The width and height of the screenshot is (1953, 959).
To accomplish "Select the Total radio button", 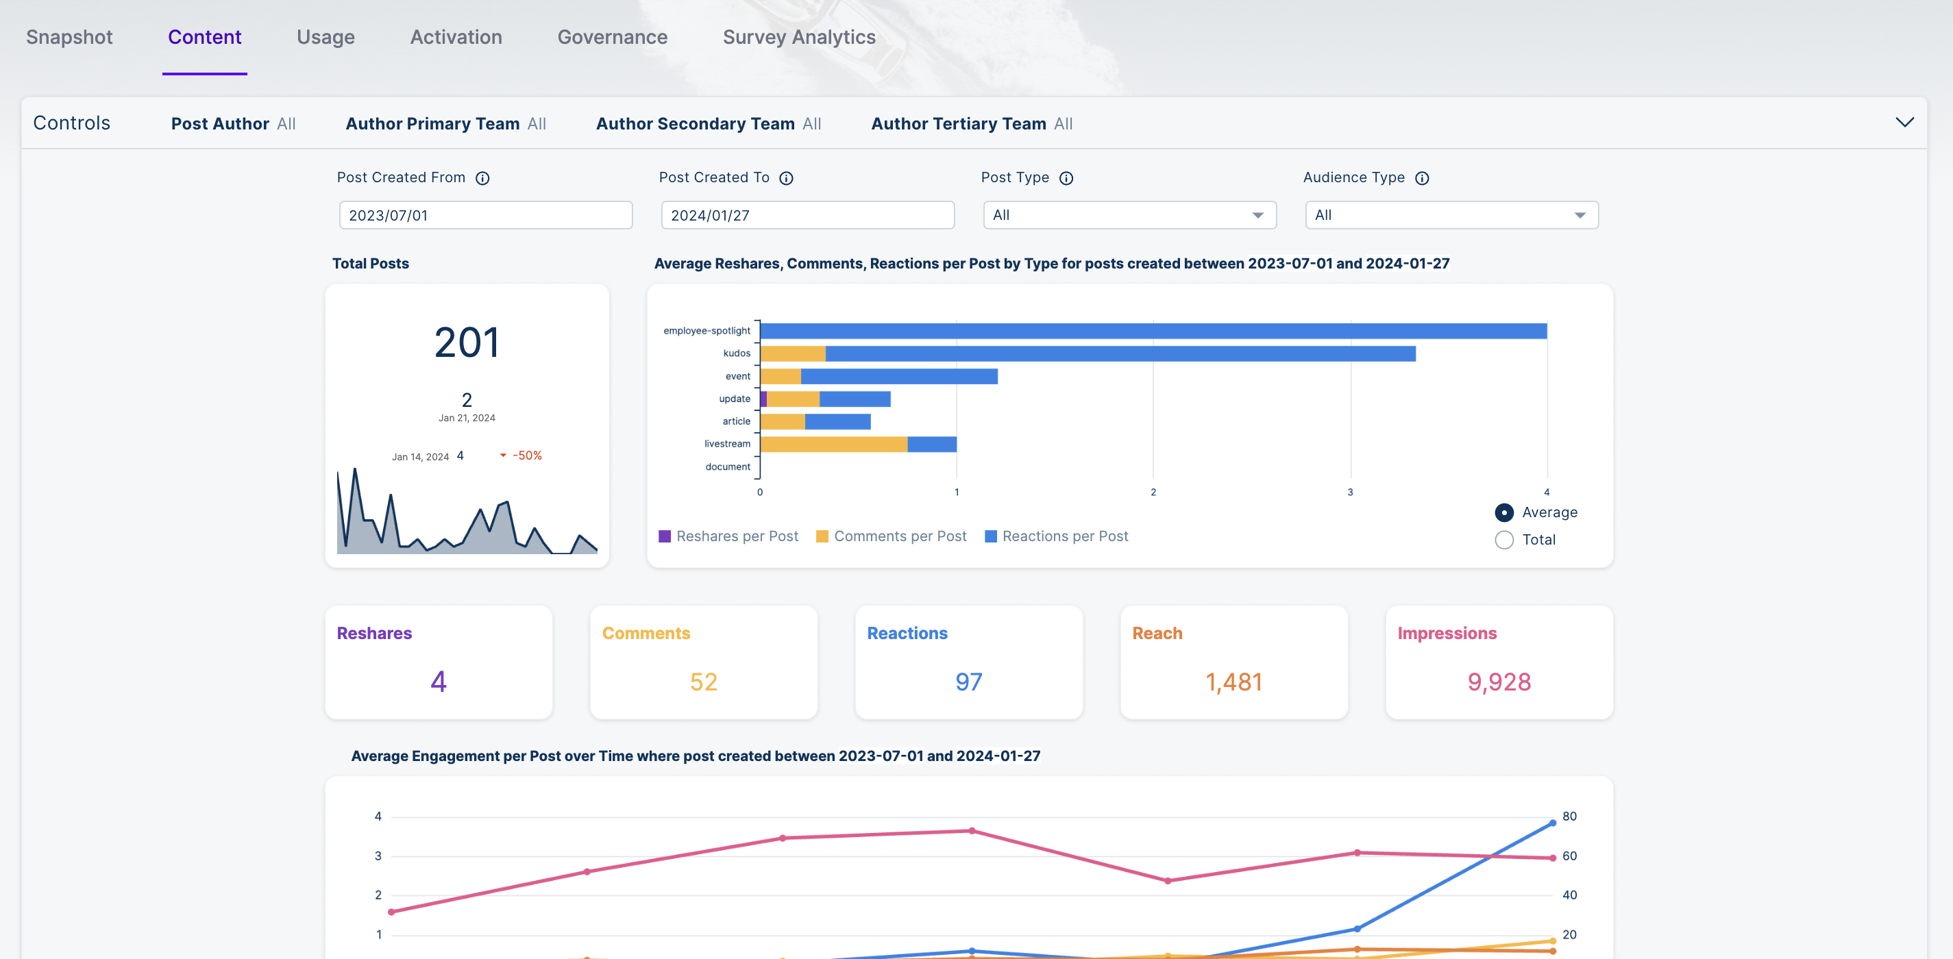I will [1504, 540].
